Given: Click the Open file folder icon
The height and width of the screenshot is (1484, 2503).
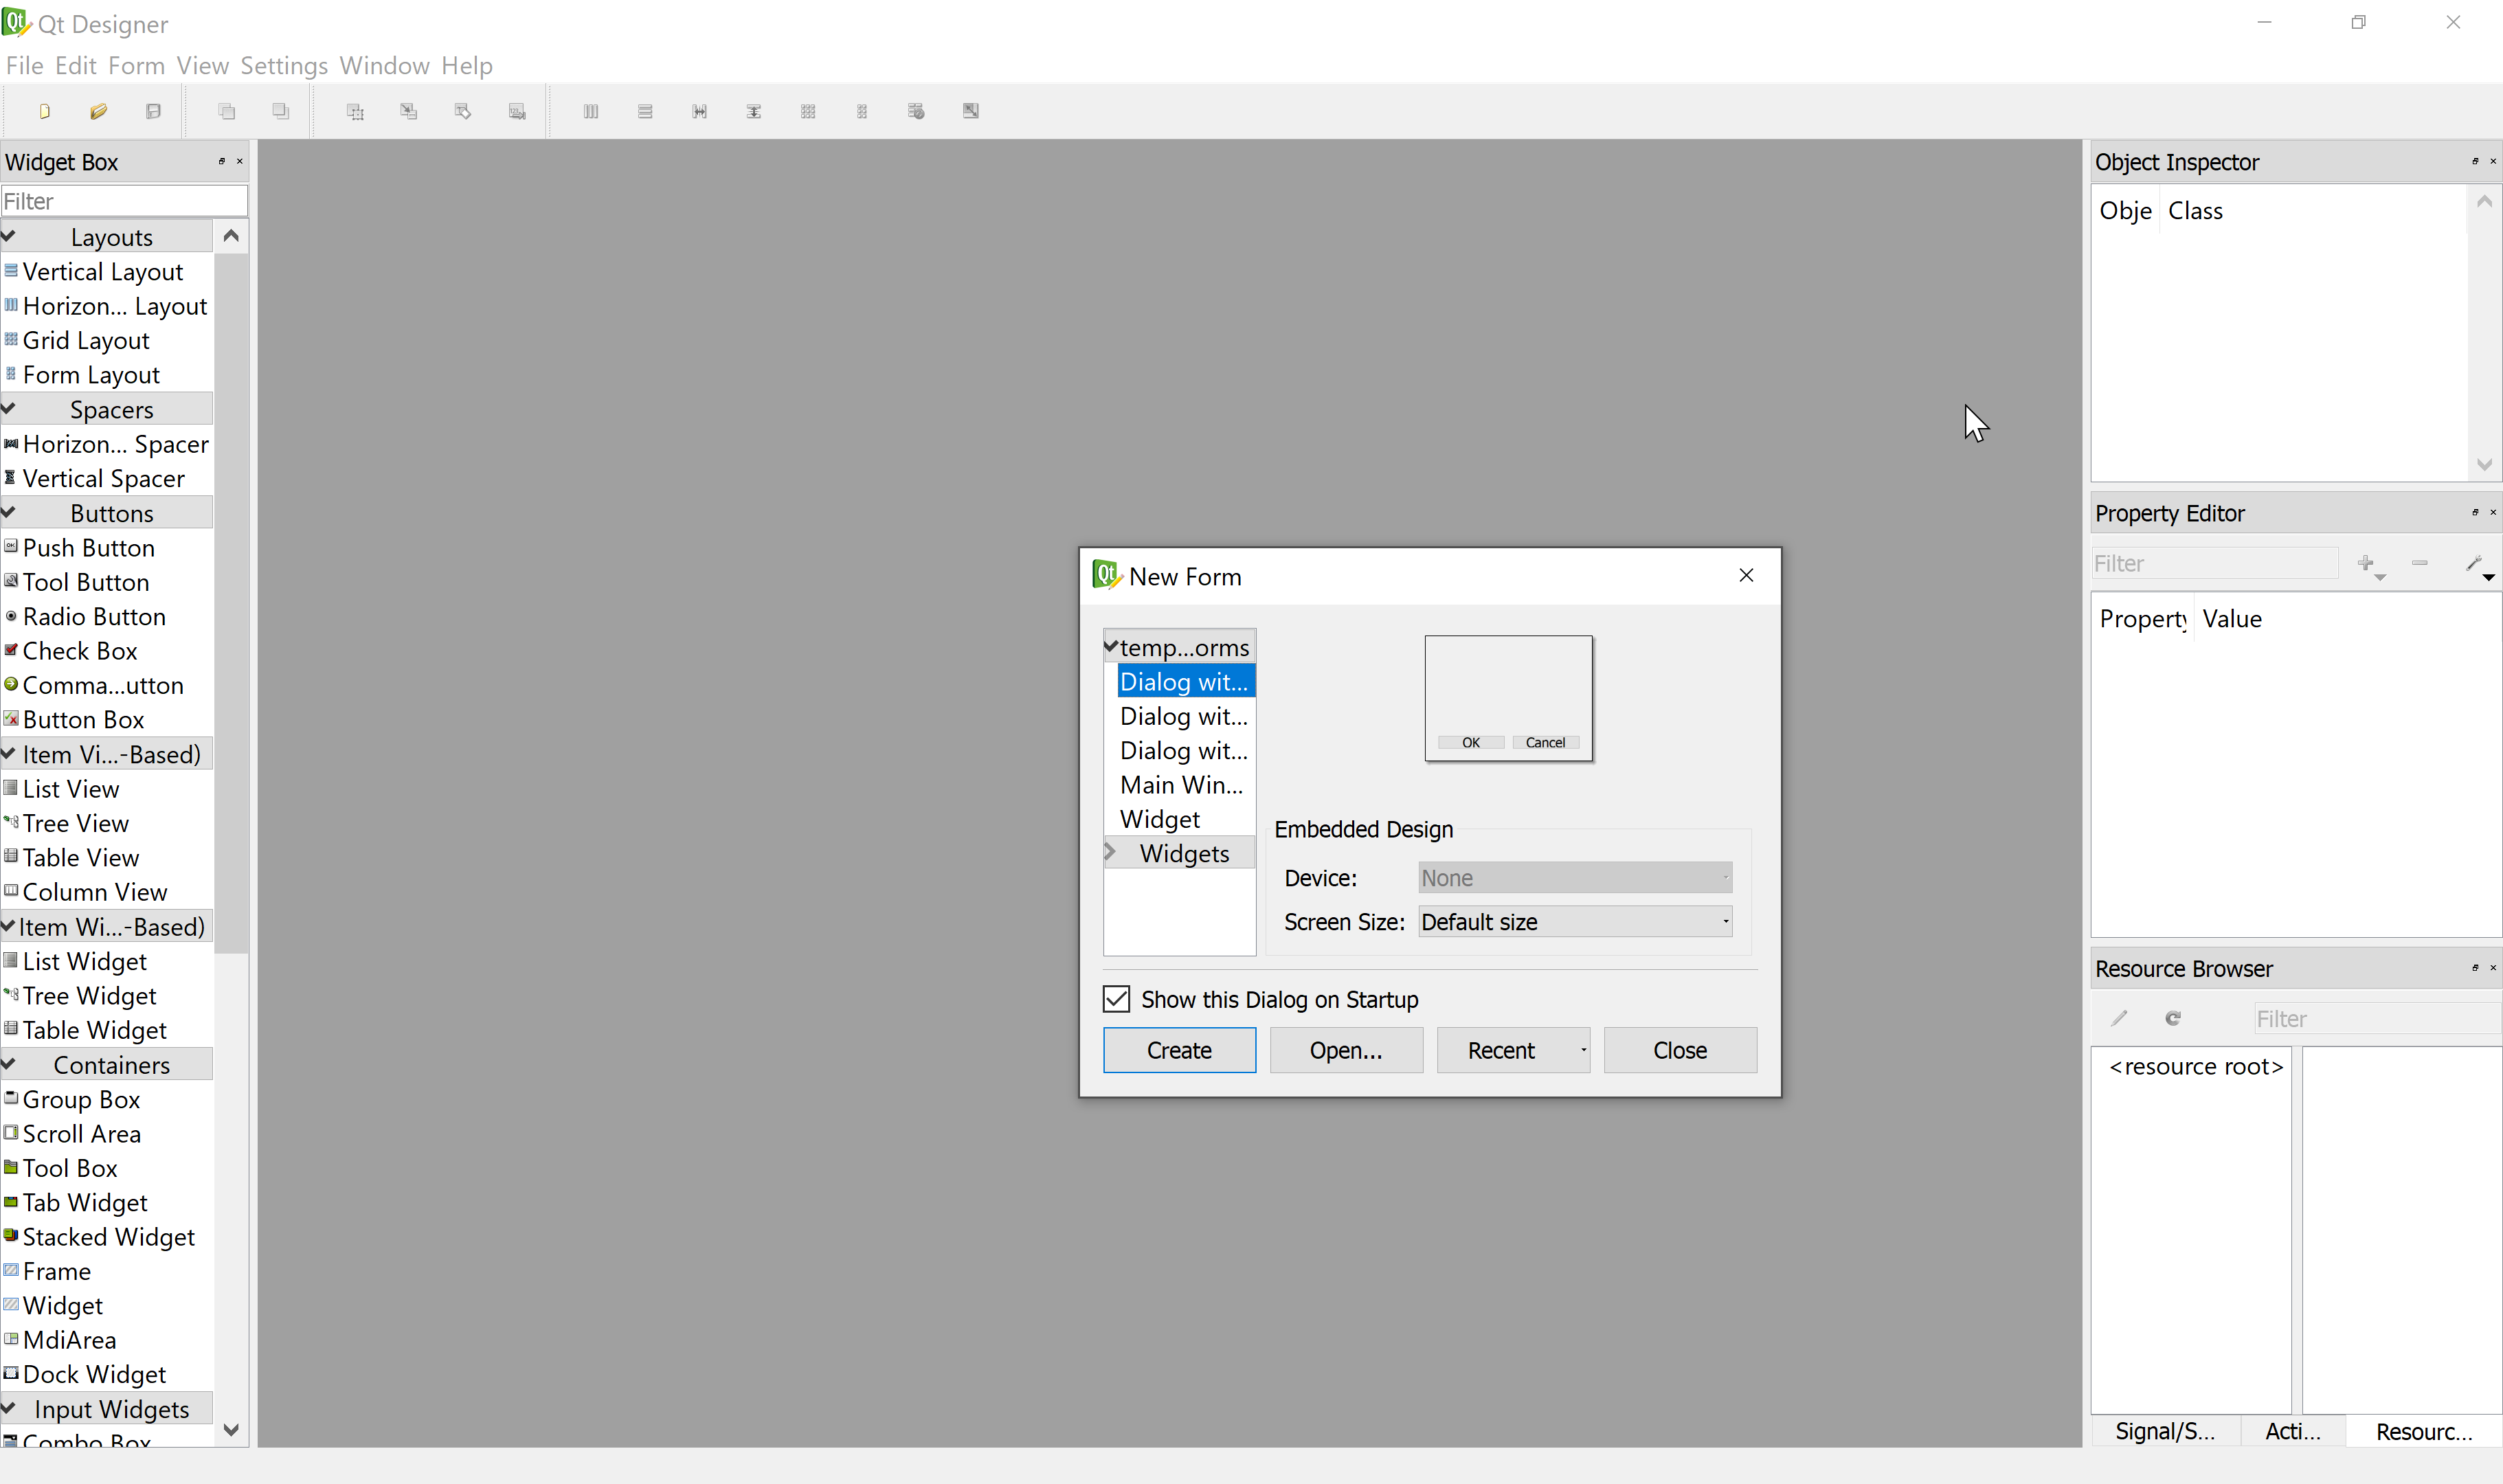Looking at the screenshot, I should tap(98, 111).
